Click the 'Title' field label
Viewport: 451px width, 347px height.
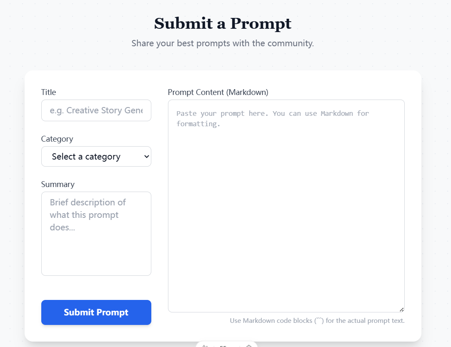tap(48, 92)
